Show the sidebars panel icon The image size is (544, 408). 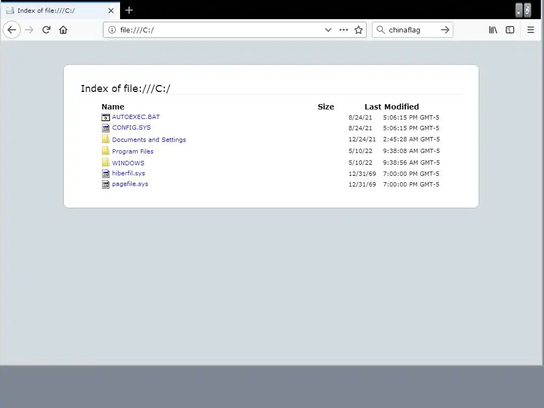coord(510,30)
